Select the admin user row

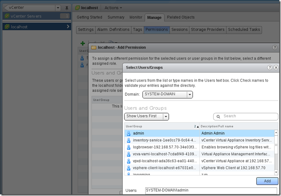point(199,133)
